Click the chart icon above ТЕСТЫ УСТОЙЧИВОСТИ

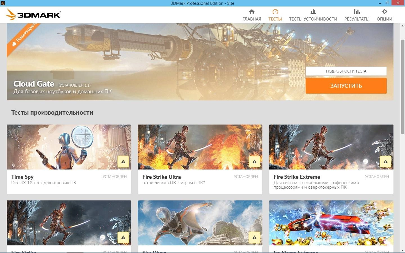pos(313,12)
